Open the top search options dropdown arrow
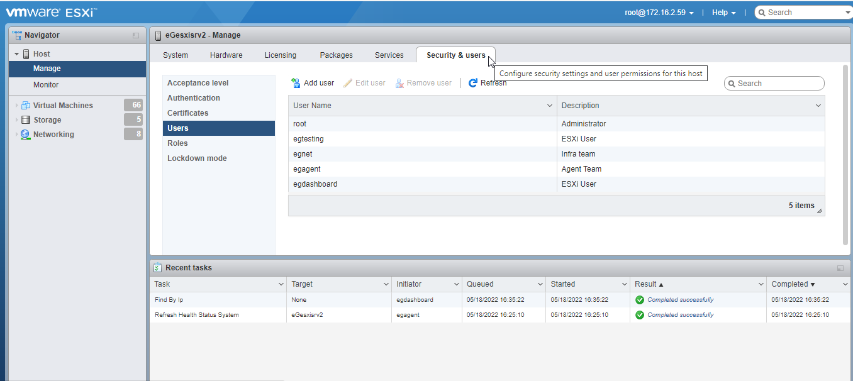Image resolution: width=853 pixels, height=381 pixels. (848, 13)
